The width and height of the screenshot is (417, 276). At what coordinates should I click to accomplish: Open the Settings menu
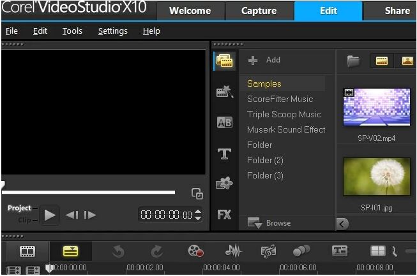(113, 31)
